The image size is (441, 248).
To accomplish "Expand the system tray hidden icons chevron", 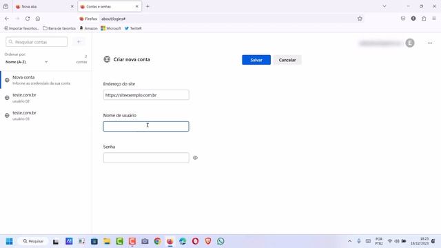I will (349, 241).
